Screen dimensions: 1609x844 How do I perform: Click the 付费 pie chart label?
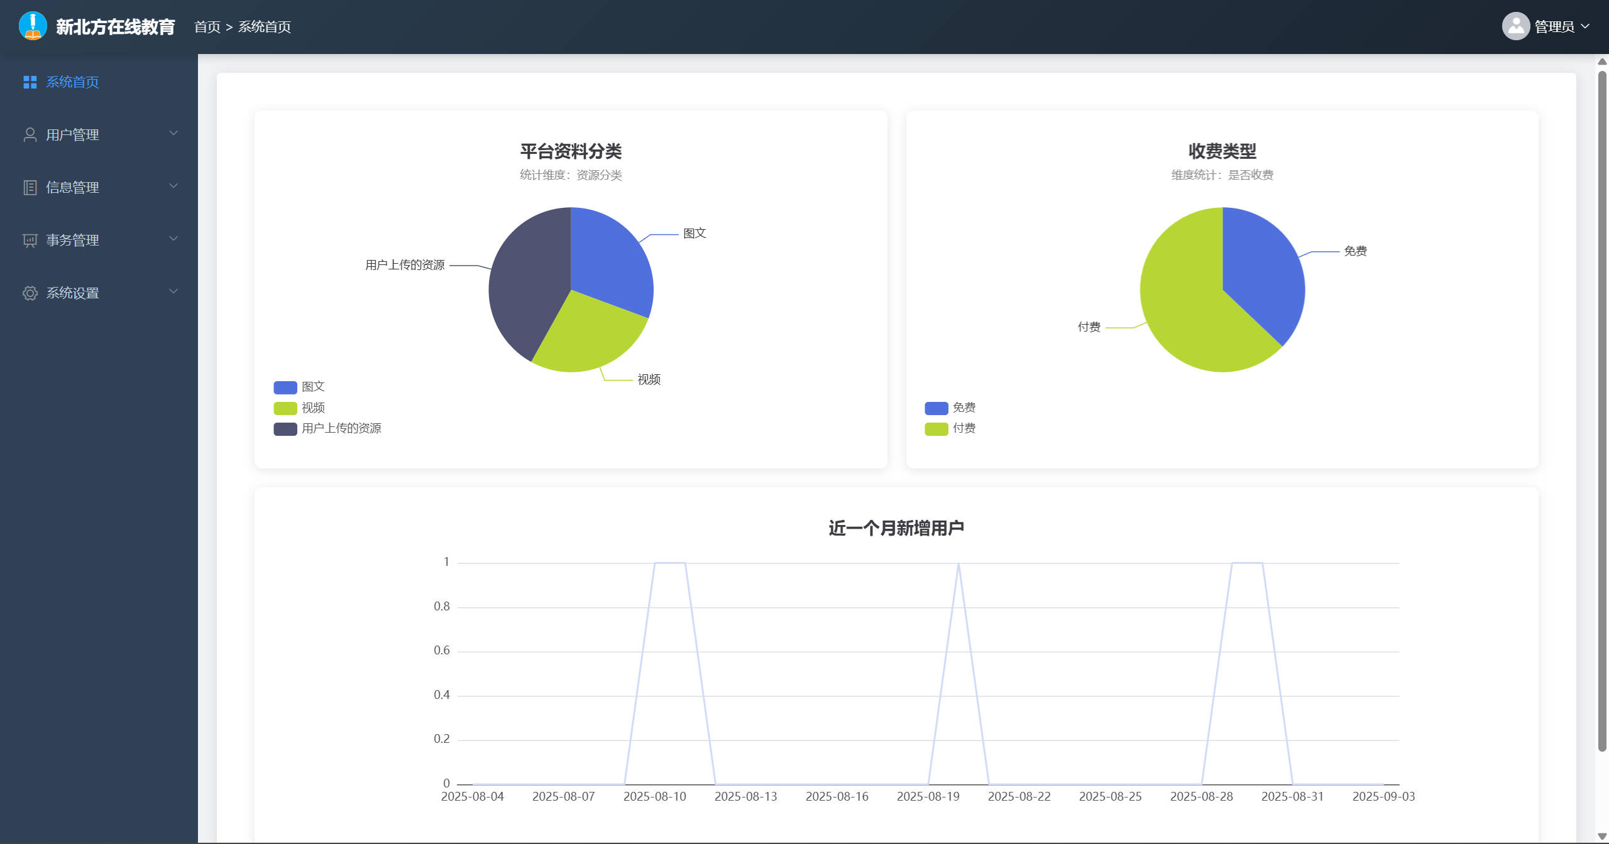(1089, 327)
